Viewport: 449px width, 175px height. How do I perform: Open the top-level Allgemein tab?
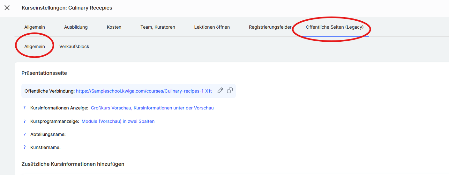pyautogui.click(x=34, y=27)
